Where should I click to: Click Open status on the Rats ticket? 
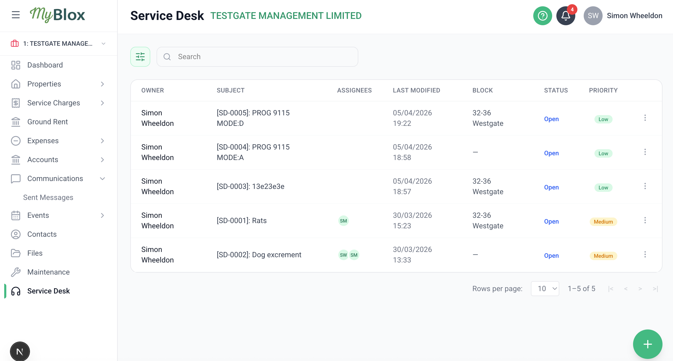coord(551,221)
